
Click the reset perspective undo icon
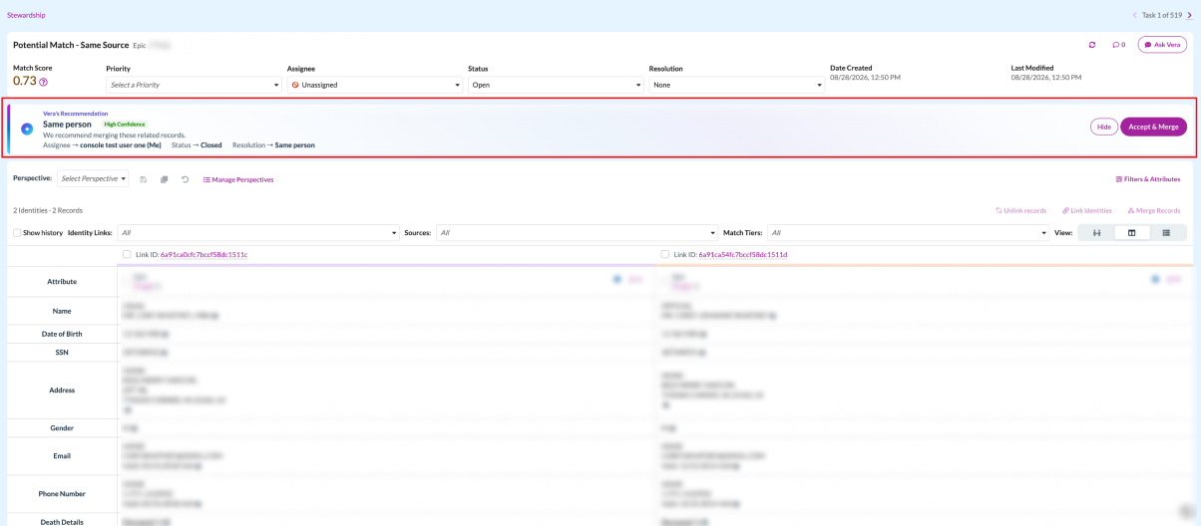[x=185, y=179]
